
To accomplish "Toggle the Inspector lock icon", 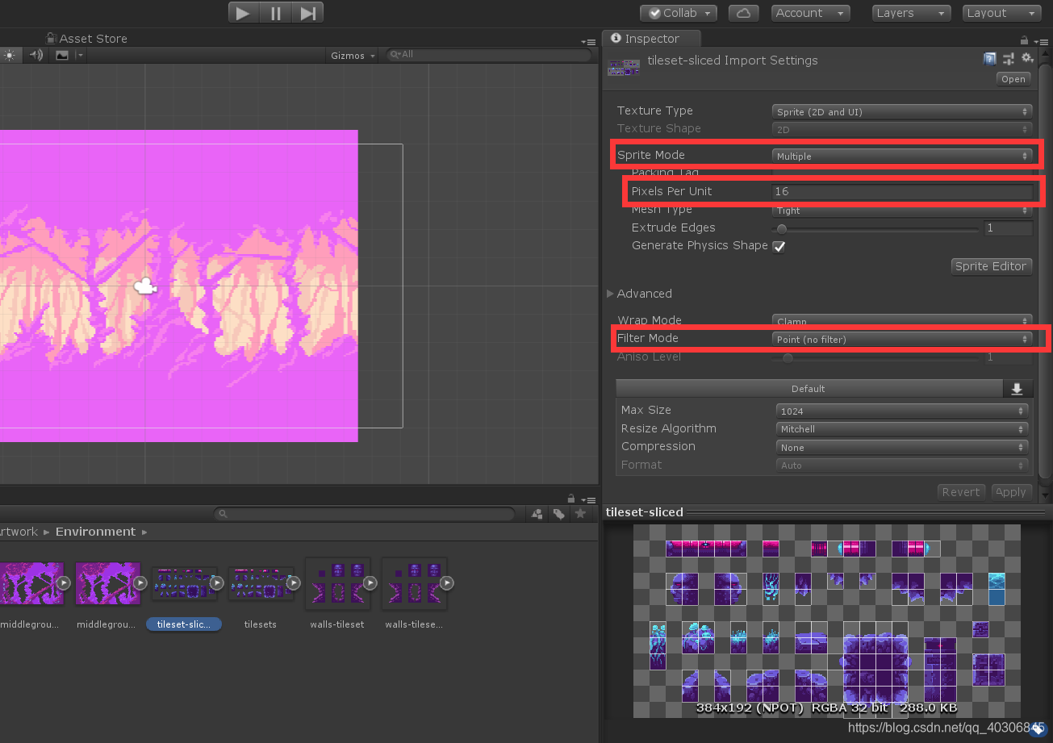I will tap(1025, 40).
